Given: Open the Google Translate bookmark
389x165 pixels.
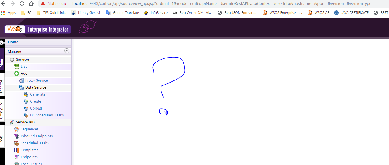Looking at the screenshot, I should click(122, 13).
